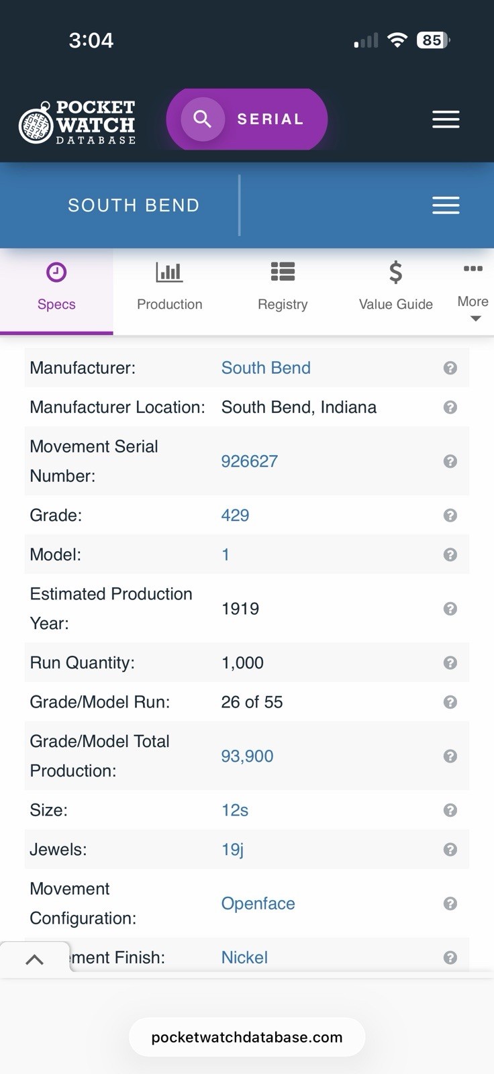The image size is (494, 1074).
Task: Show help for Run Quantity row
Action: pyautogui.click(x=450, y=663)
